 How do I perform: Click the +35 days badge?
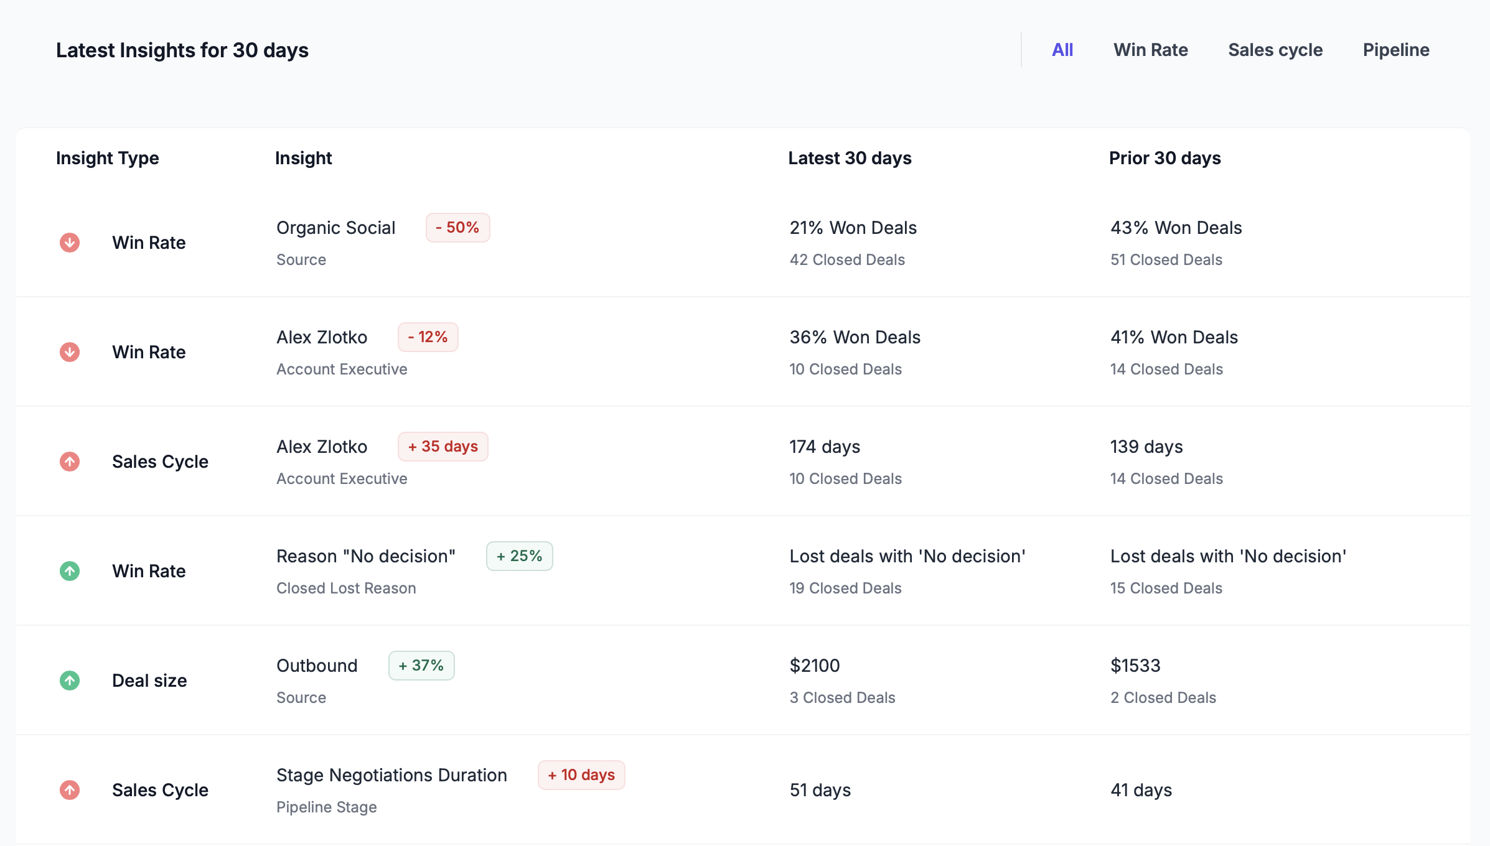pyautogui.click(x=443, y=447)
